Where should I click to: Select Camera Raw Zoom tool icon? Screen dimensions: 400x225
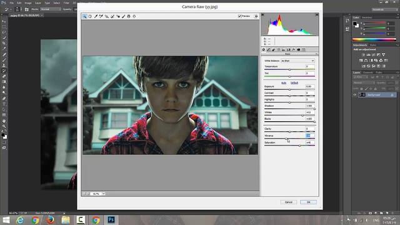click(84, 16)
